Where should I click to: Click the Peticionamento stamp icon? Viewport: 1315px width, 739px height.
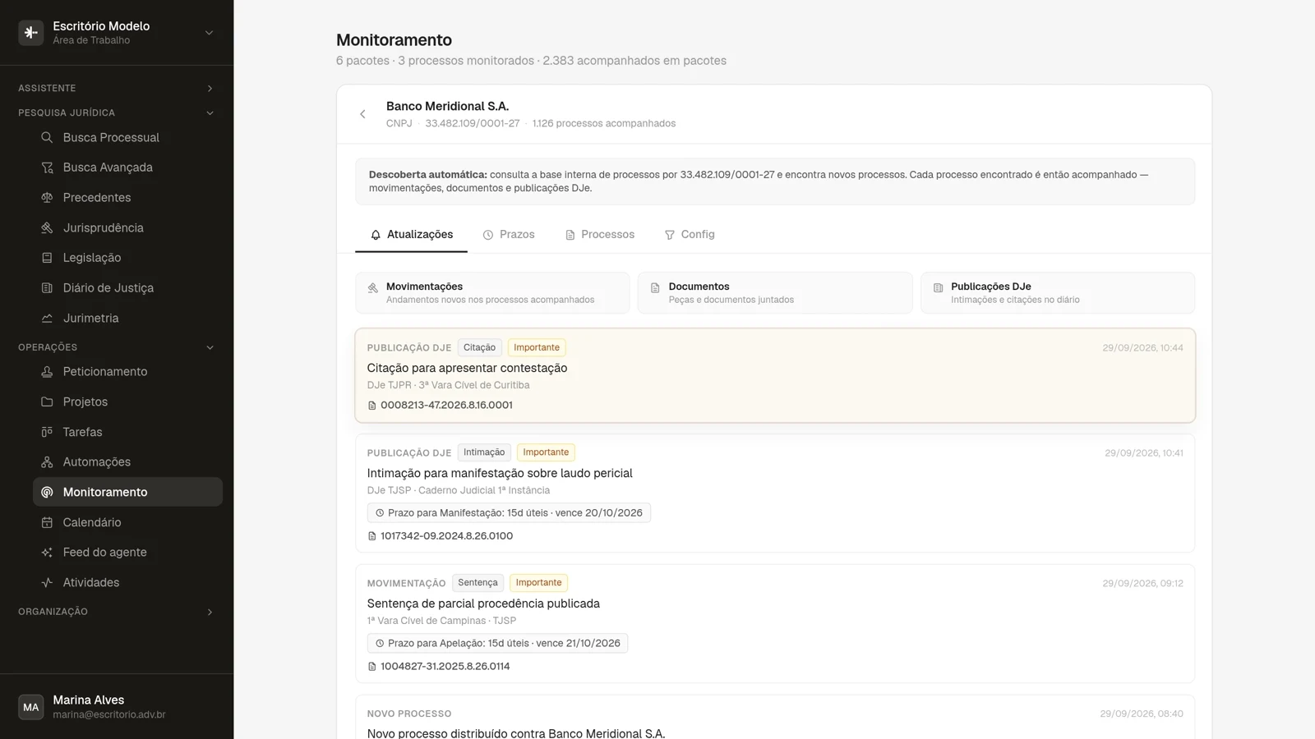pos(47,372)
